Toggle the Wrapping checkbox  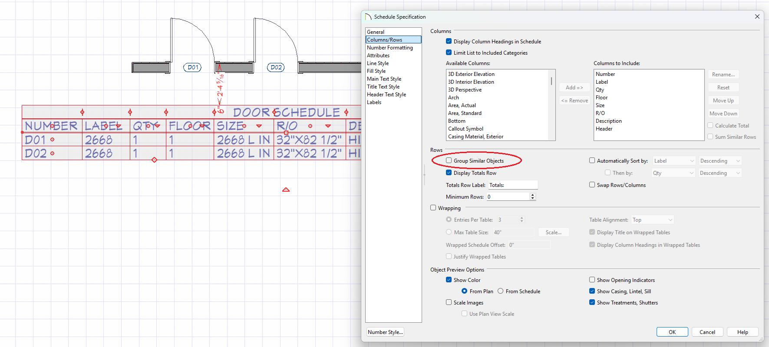tap(433, 208)
